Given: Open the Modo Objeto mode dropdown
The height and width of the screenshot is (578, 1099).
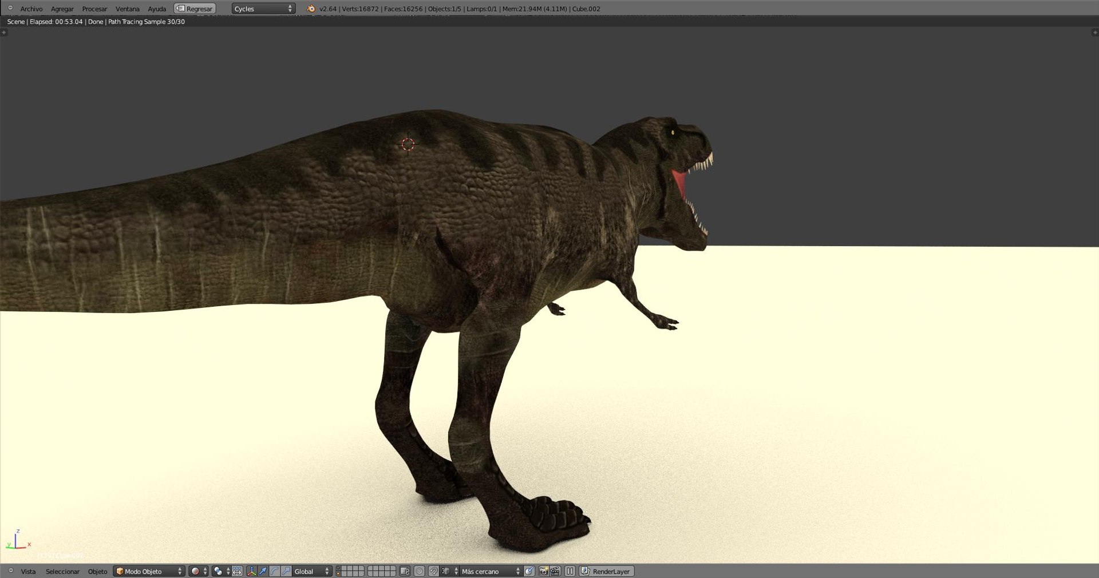Looking at the screenshot, I should pos(149,571).
